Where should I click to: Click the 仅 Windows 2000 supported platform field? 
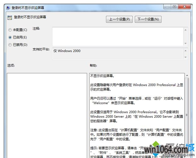click(118, 54)
